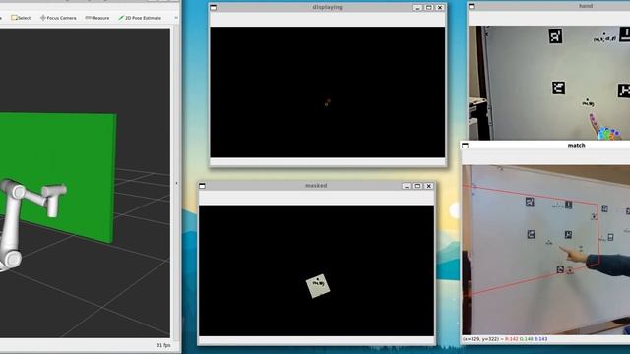Click the 'G:148' value in match status bar
Image resolution: width=630 pixels, height=354 pixels.
point(526,339)
